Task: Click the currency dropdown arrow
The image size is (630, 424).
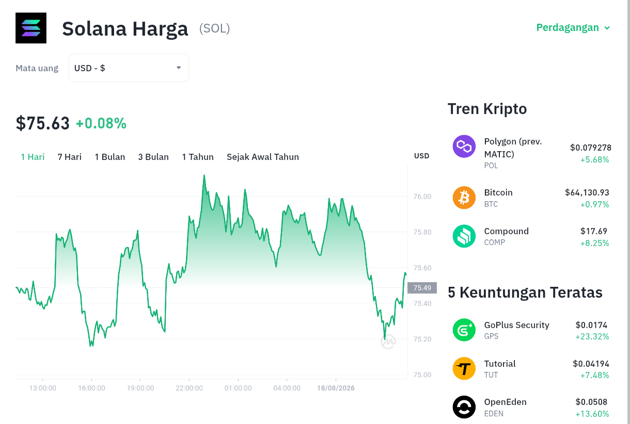Action: click(x=179, y=68)
